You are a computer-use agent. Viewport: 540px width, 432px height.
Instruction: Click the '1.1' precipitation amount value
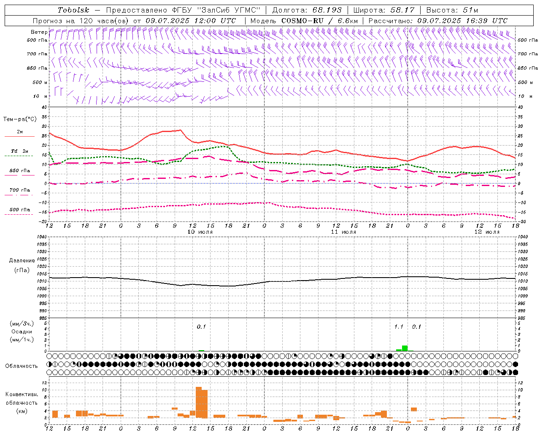coord(399,327)
